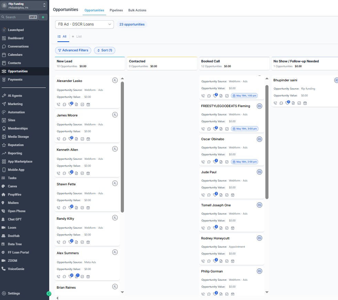This screenshot has width=338, height=300.
Task: Open message icon on Tomell Joseph One card
Action: pos(209,228)
